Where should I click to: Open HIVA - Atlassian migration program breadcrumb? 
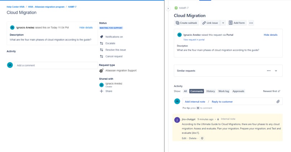tap(46, 7)
